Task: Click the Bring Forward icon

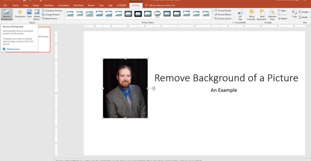Action: (x=252, y=12)
